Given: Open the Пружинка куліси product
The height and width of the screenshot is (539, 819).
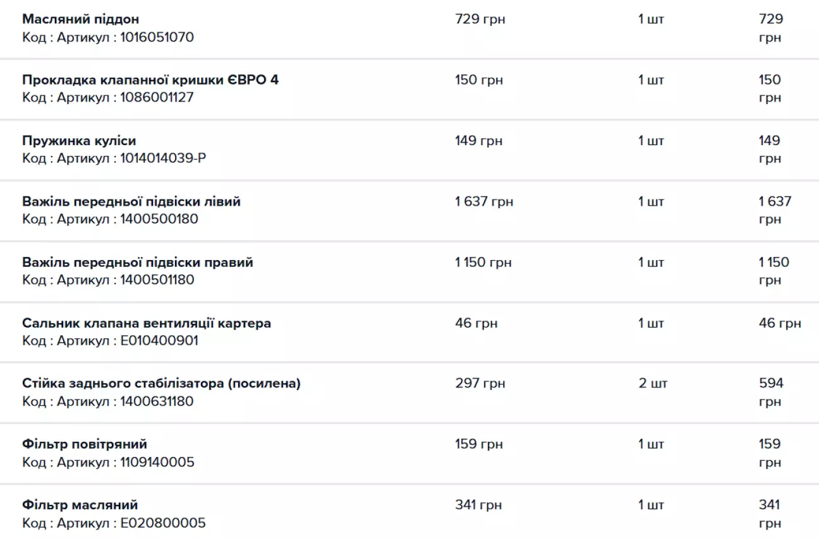Looking at the screenshot, I should pyautogui.click(x=79, y=141).
